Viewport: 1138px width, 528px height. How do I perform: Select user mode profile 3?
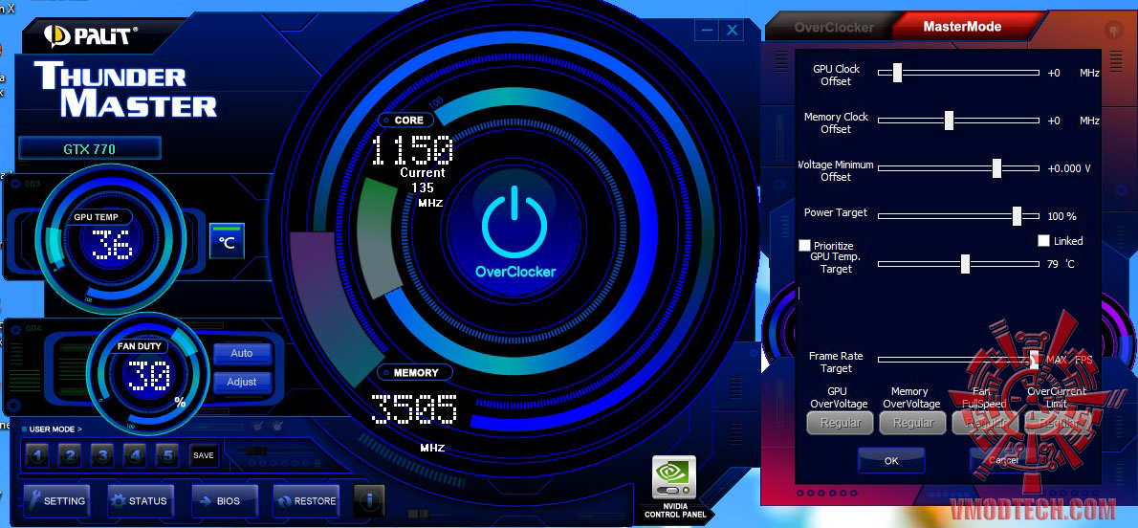[103, 455]
